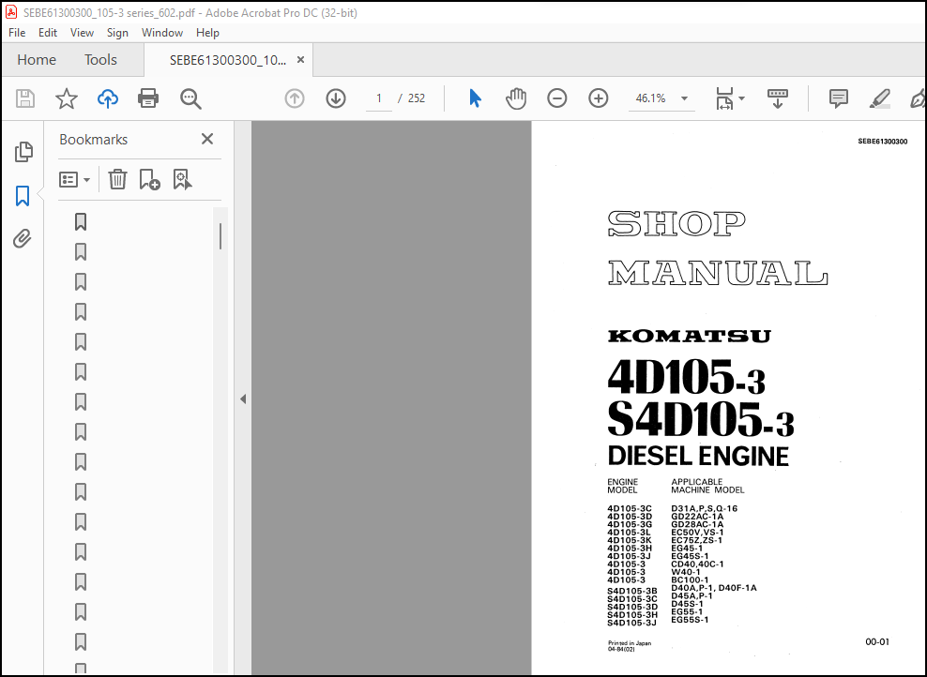The image size is (927, 677).
Task: Open the Window menu
Action: click(162, 33)
